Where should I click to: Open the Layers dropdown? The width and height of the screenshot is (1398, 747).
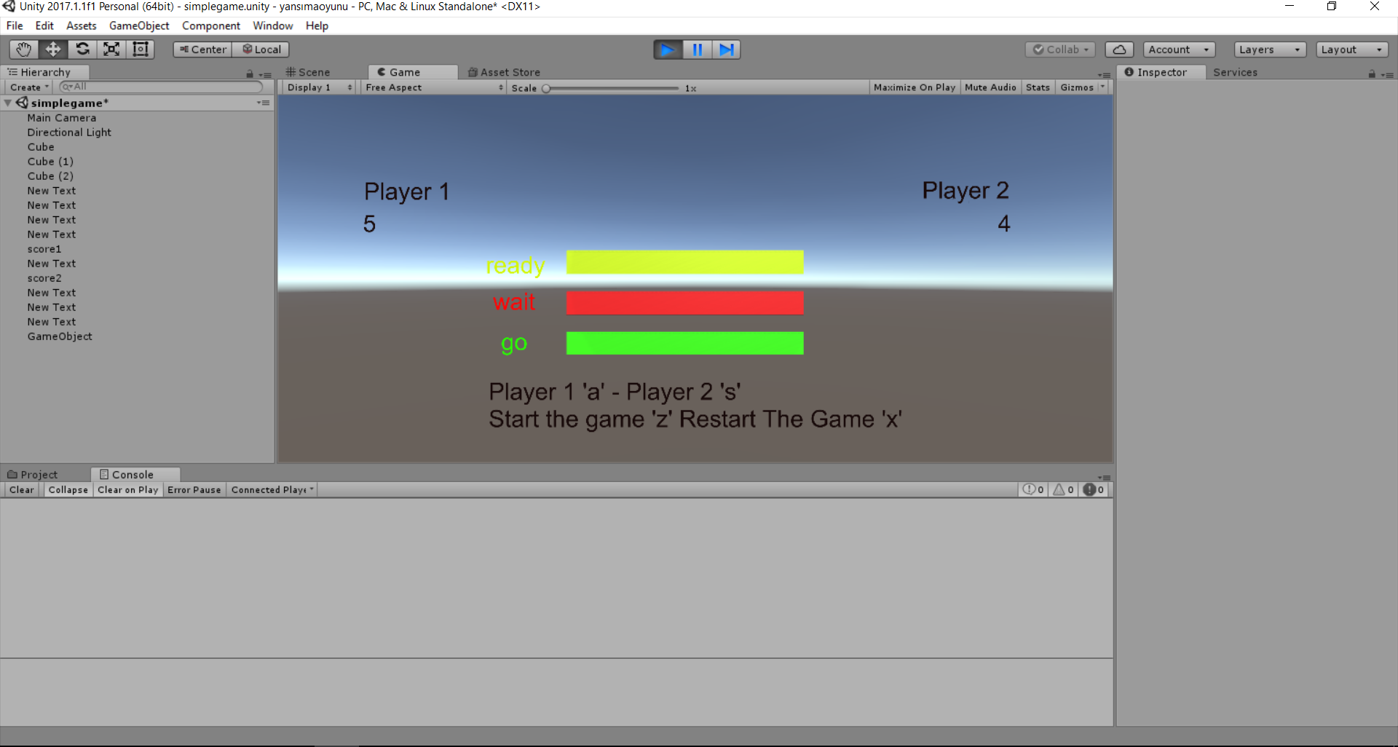[1269, 50]
